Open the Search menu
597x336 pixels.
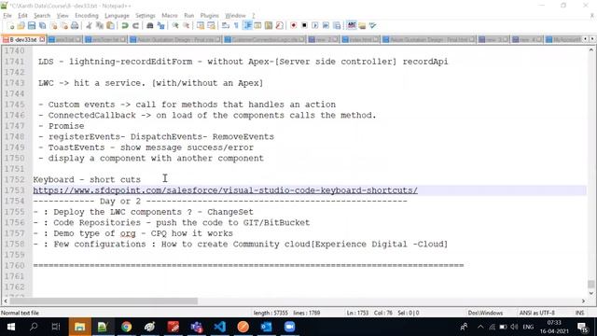(42, 16)
